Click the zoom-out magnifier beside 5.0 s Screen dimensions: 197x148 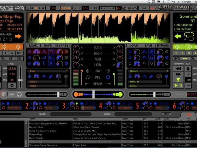point(79,8)
